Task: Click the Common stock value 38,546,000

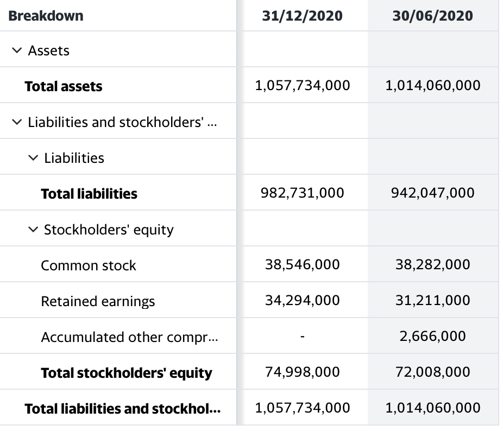Action: click(x=303, y=264)
